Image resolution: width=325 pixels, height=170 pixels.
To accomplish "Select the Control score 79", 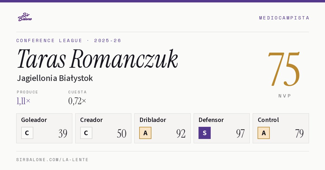I will pyautogui.click(x=299, y=134).
